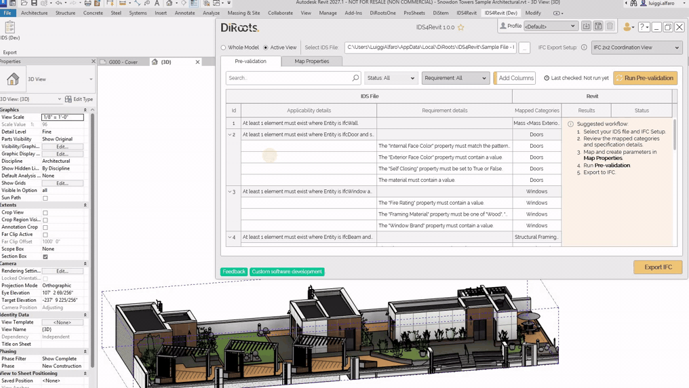Click Edit button for Rendering Settings
The width and height of the screenshot is (689, 388).
62,271
